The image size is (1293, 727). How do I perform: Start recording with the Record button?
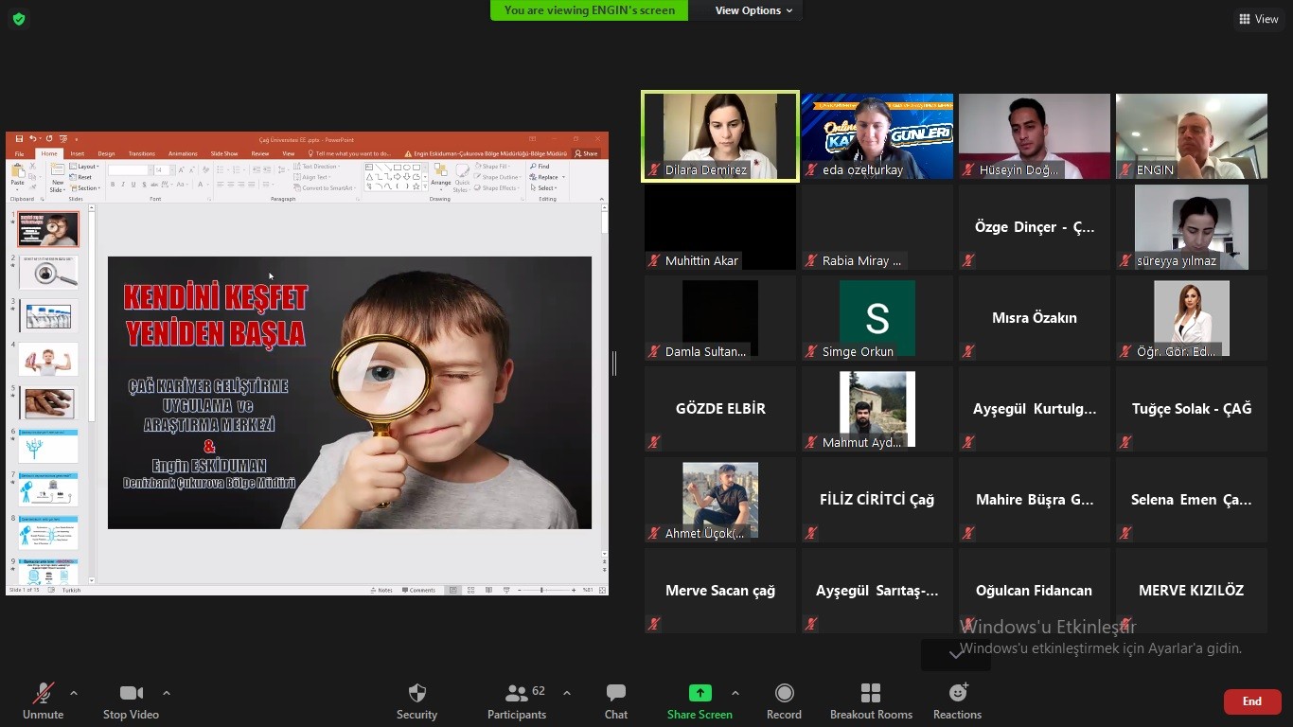point(784,701)
